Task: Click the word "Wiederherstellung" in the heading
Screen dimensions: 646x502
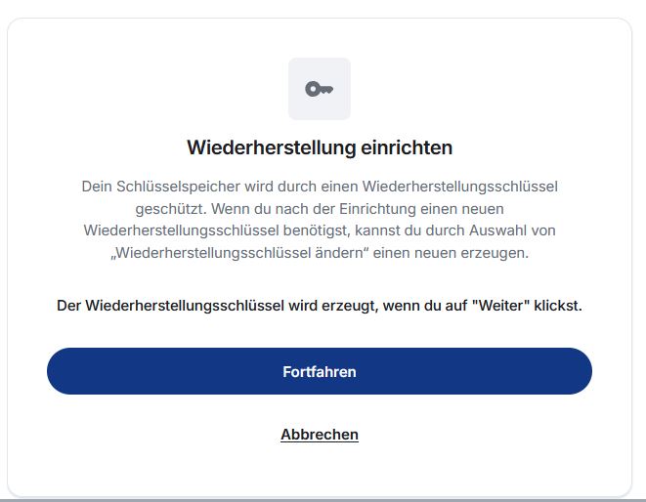Action: tap(275, 148)
